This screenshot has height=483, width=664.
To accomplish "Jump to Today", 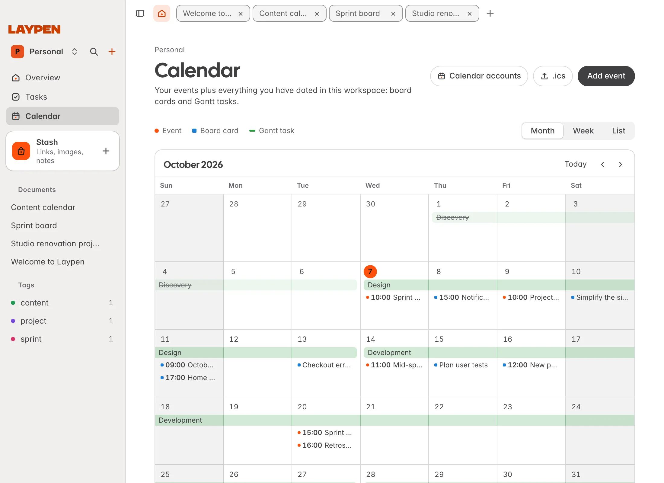I will click(575, 164).
